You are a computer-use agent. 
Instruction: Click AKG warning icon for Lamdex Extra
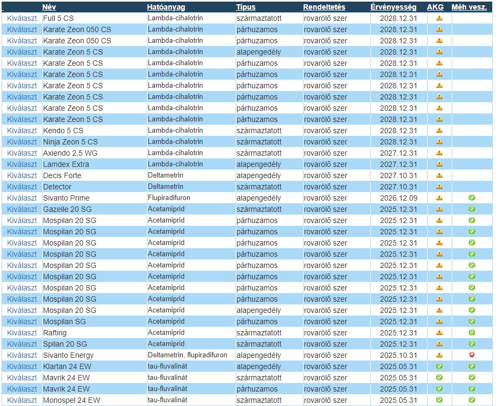(439, 164)
